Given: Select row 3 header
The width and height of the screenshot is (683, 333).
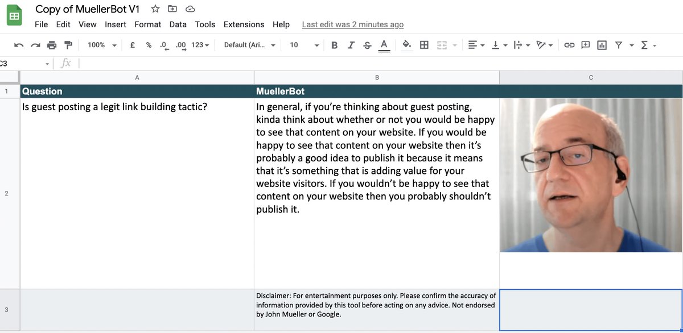Looking at the screenshot, I should tap(10, 310).
